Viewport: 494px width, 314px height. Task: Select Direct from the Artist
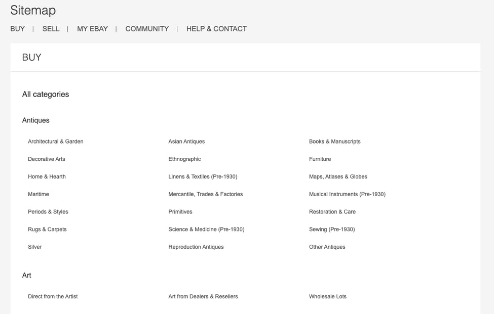[53, 296]
